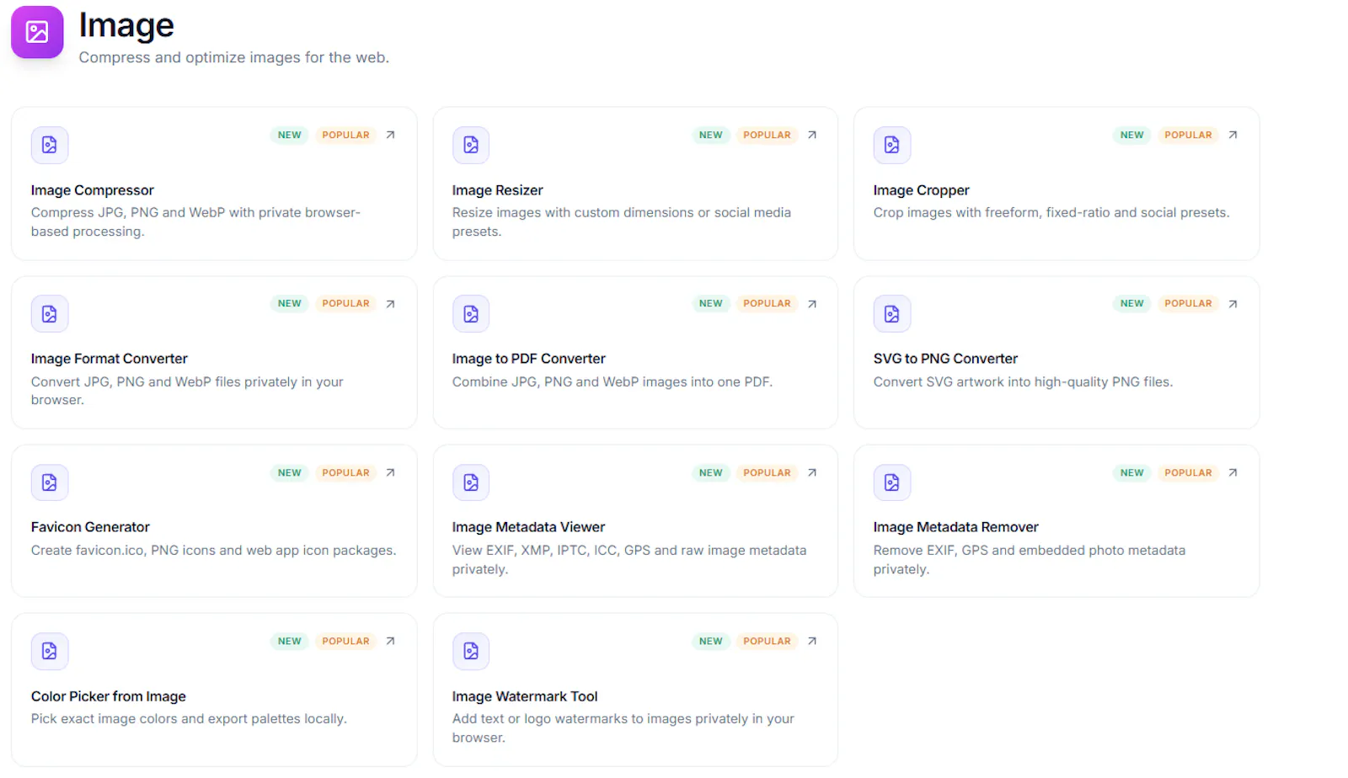
Task: Click the NEW badge on SVG to PNG Converter
Action: click(x=1132, y=303)
